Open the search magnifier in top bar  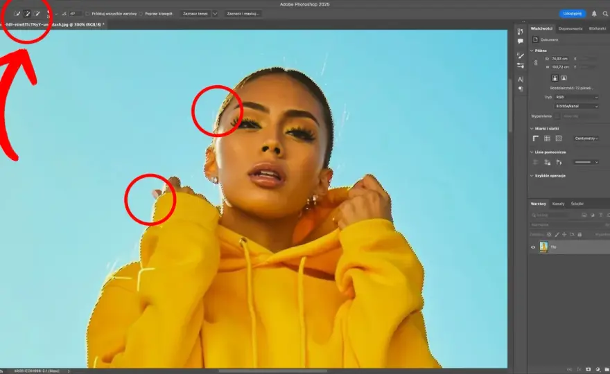tap(605, 14)
